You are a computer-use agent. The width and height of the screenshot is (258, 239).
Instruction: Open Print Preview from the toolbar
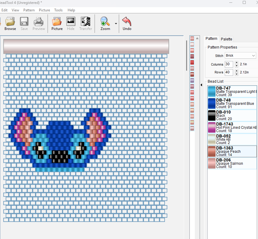(x=39, y=24)
